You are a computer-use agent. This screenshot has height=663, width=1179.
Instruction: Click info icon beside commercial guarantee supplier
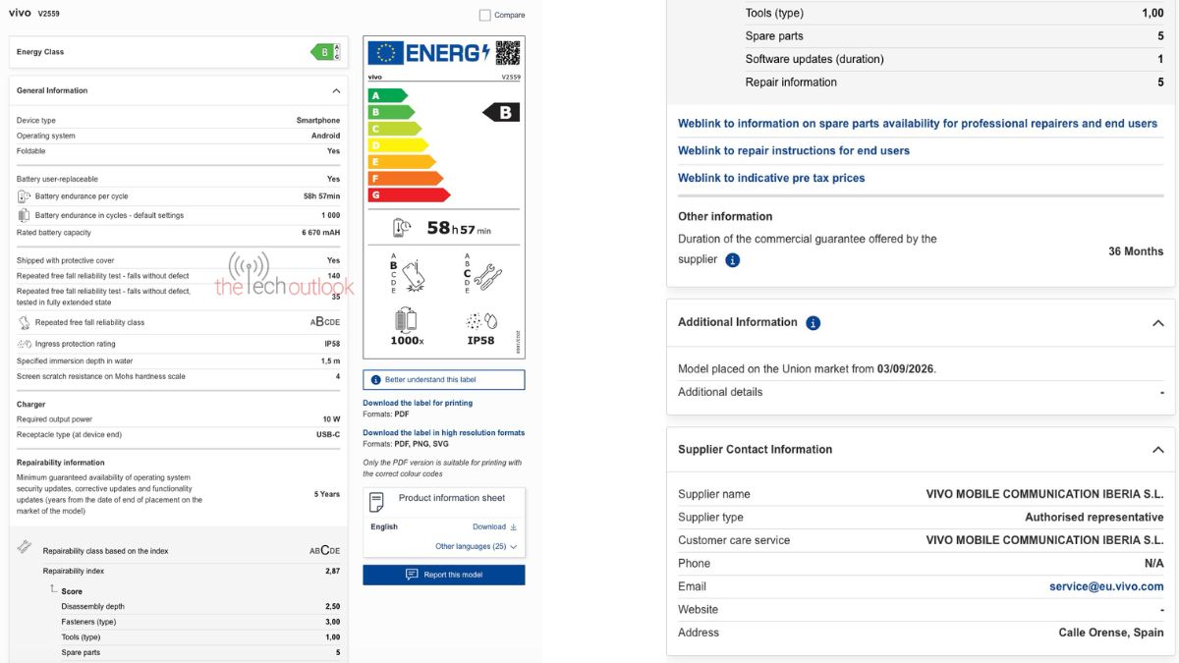732,260
